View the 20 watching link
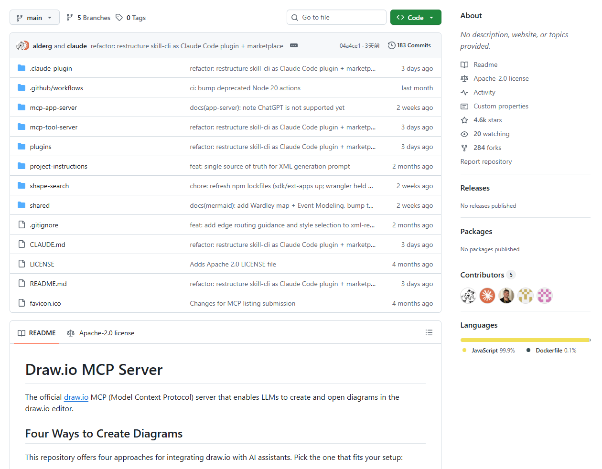Viewport: 602px width, 469px height. 491,134
